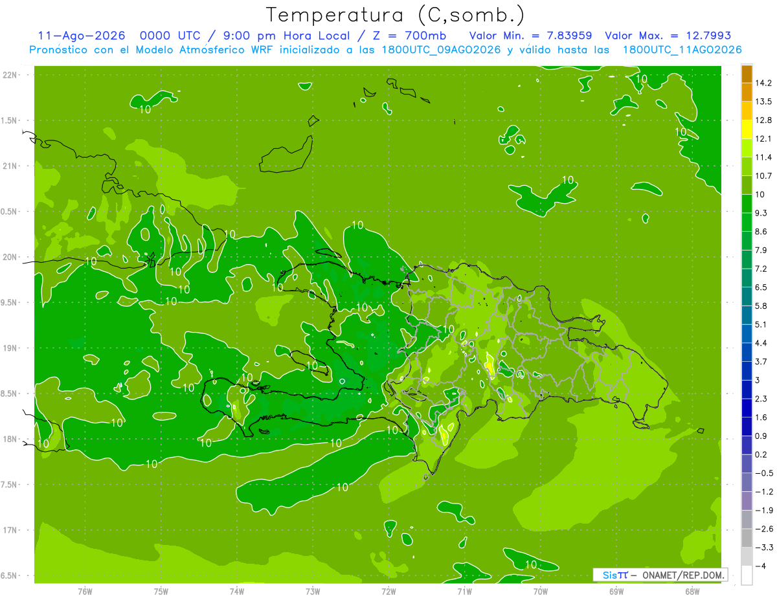The height and width of the screenshot is (600, 777).
Task: Click the '17N' latitude axis label
Action: click(11, 530)
